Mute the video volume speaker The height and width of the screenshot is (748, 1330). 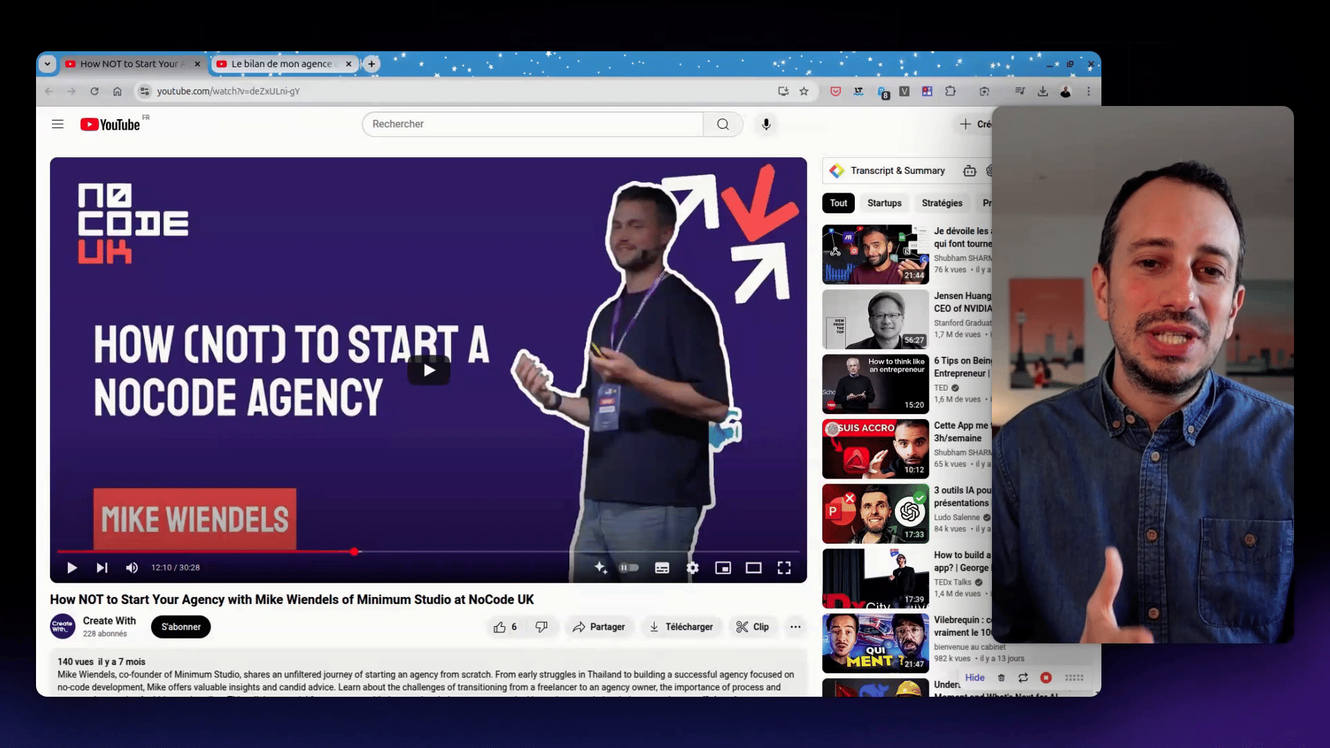point(132,568)
